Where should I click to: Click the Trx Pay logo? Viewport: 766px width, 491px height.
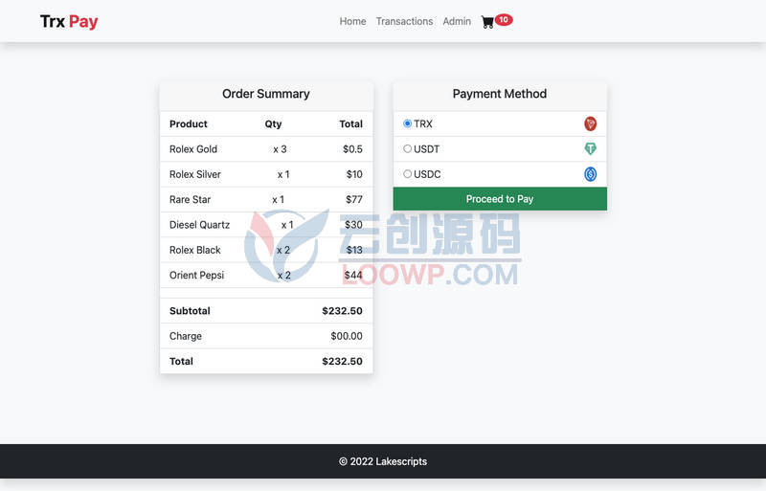coord(69,21)
